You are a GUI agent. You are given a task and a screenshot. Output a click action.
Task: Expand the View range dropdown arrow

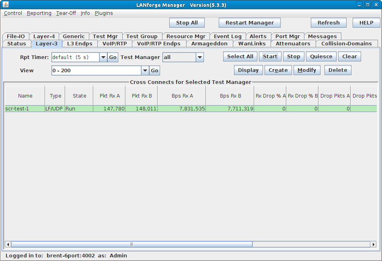[x=145, y=71]
